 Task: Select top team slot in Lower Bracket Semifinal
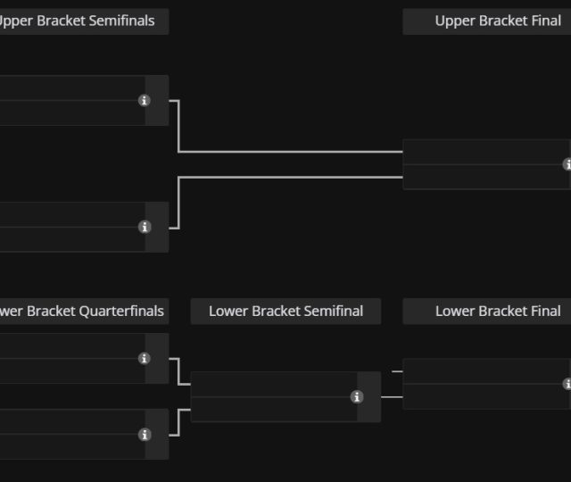tap(273, 385)
